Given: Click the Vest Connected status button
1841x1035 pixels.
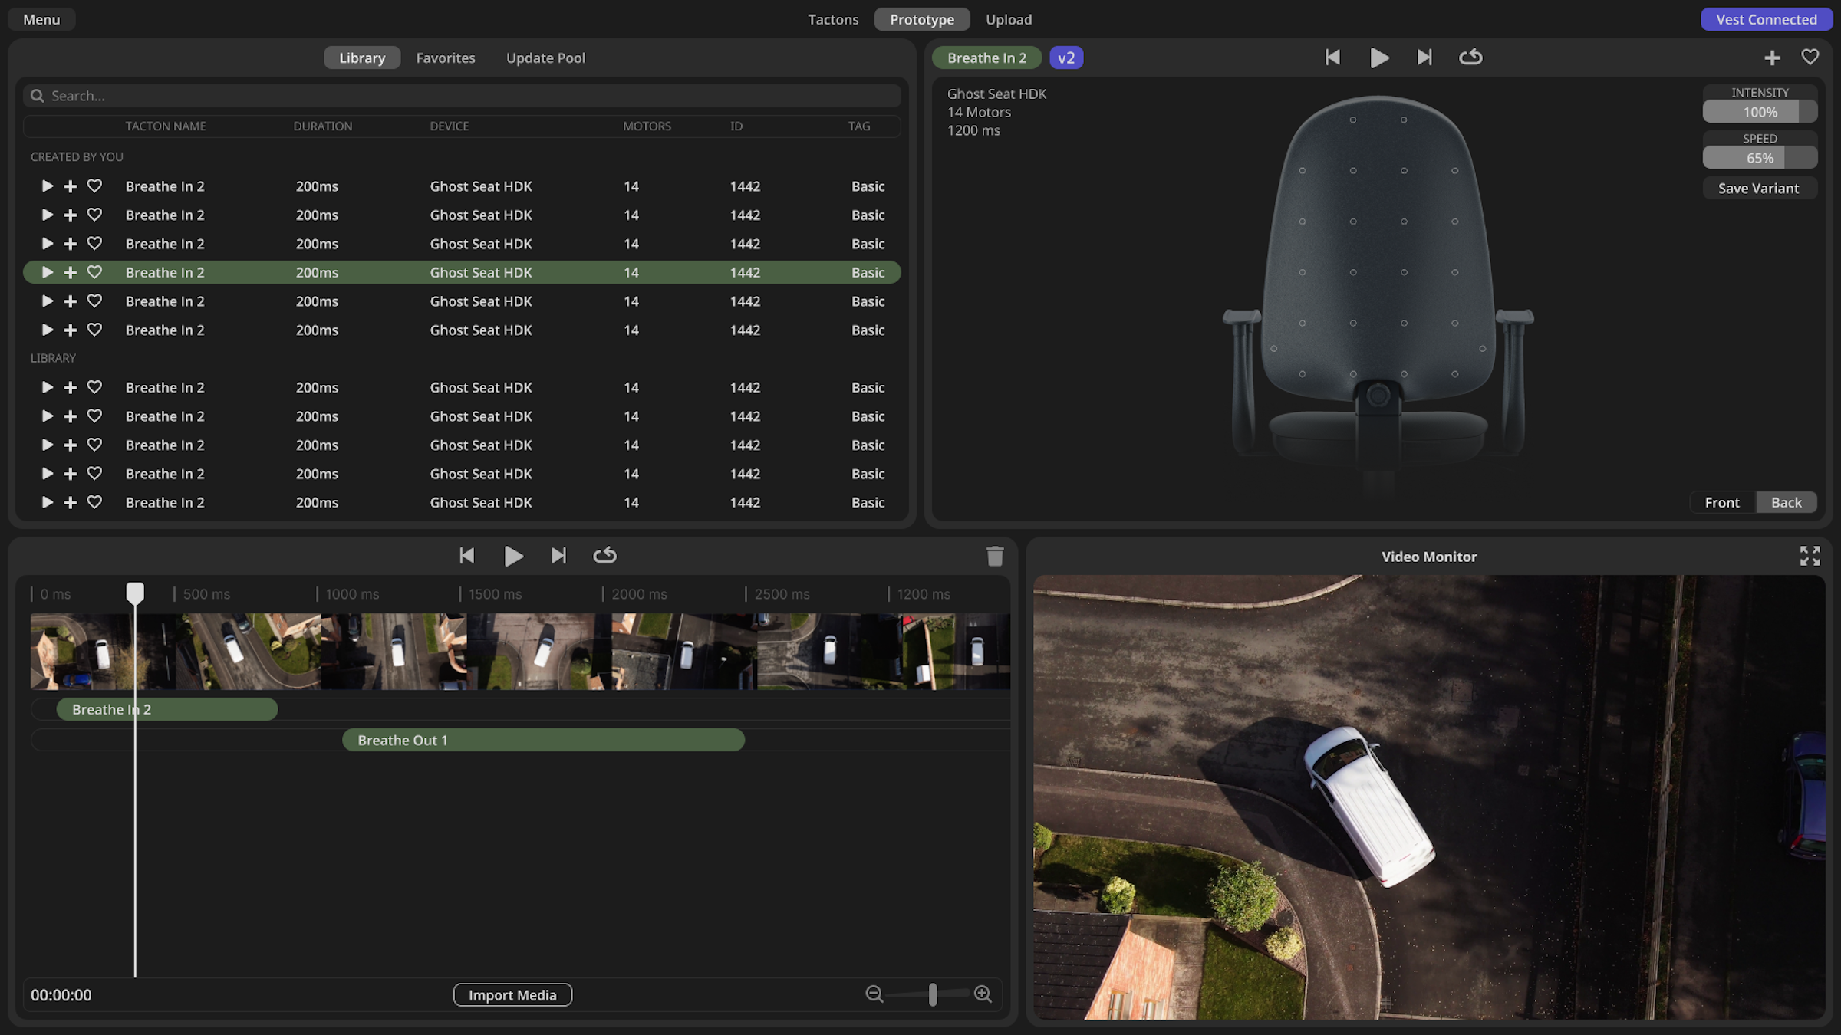Looking at the screenshot, I should tap(1766, 19).
